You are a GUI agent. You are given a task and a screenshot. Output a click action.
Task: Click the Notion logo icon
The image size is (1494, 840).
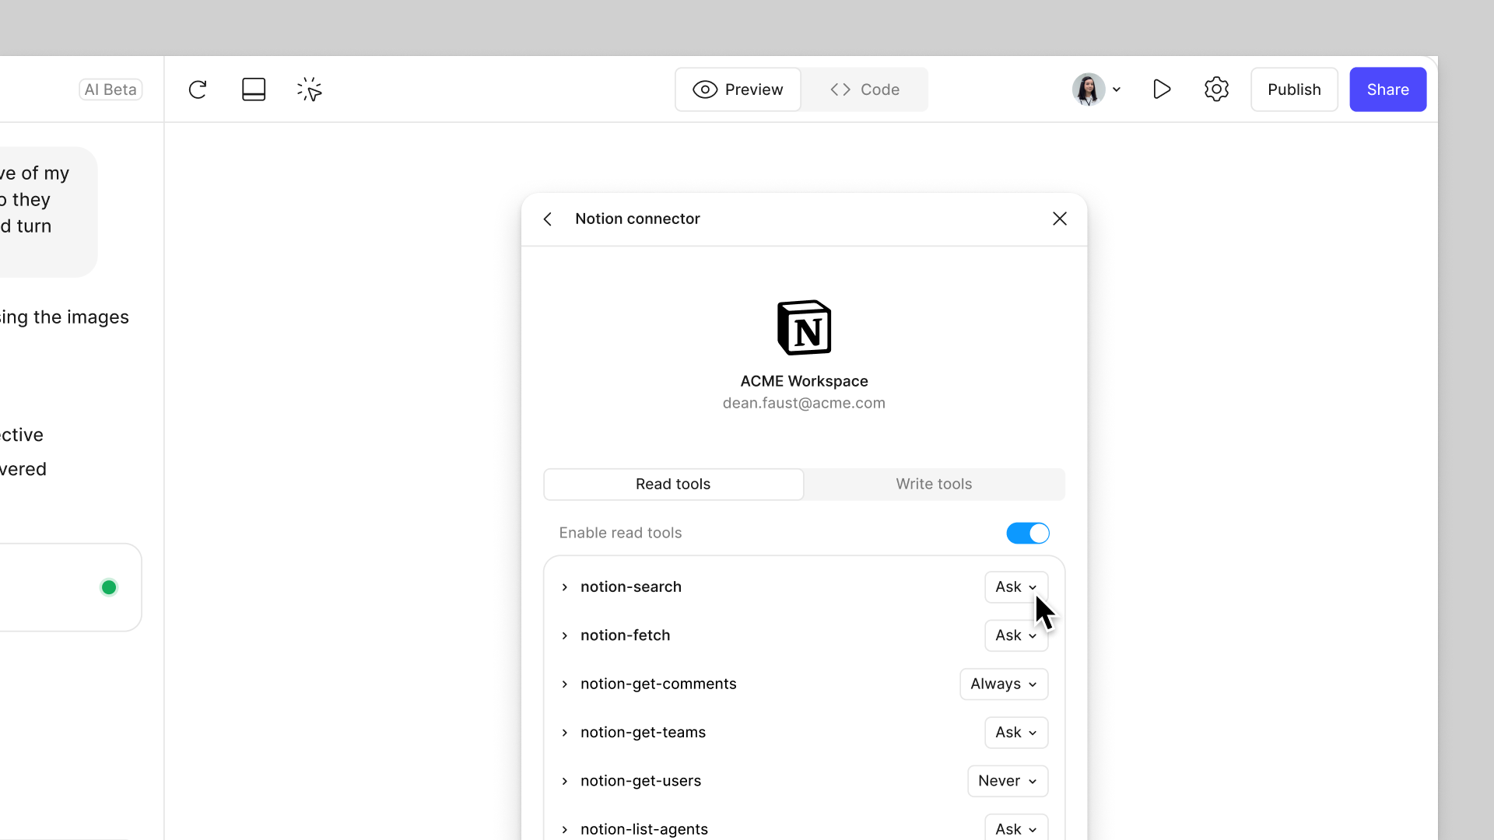[804, 327]
